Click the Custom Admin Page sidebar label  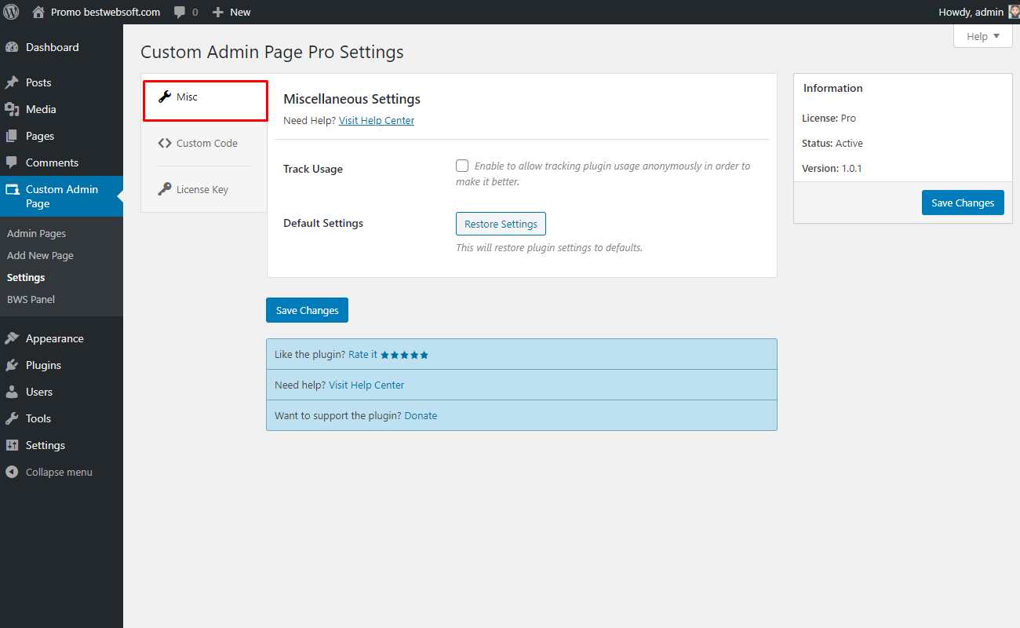[62, 196]
